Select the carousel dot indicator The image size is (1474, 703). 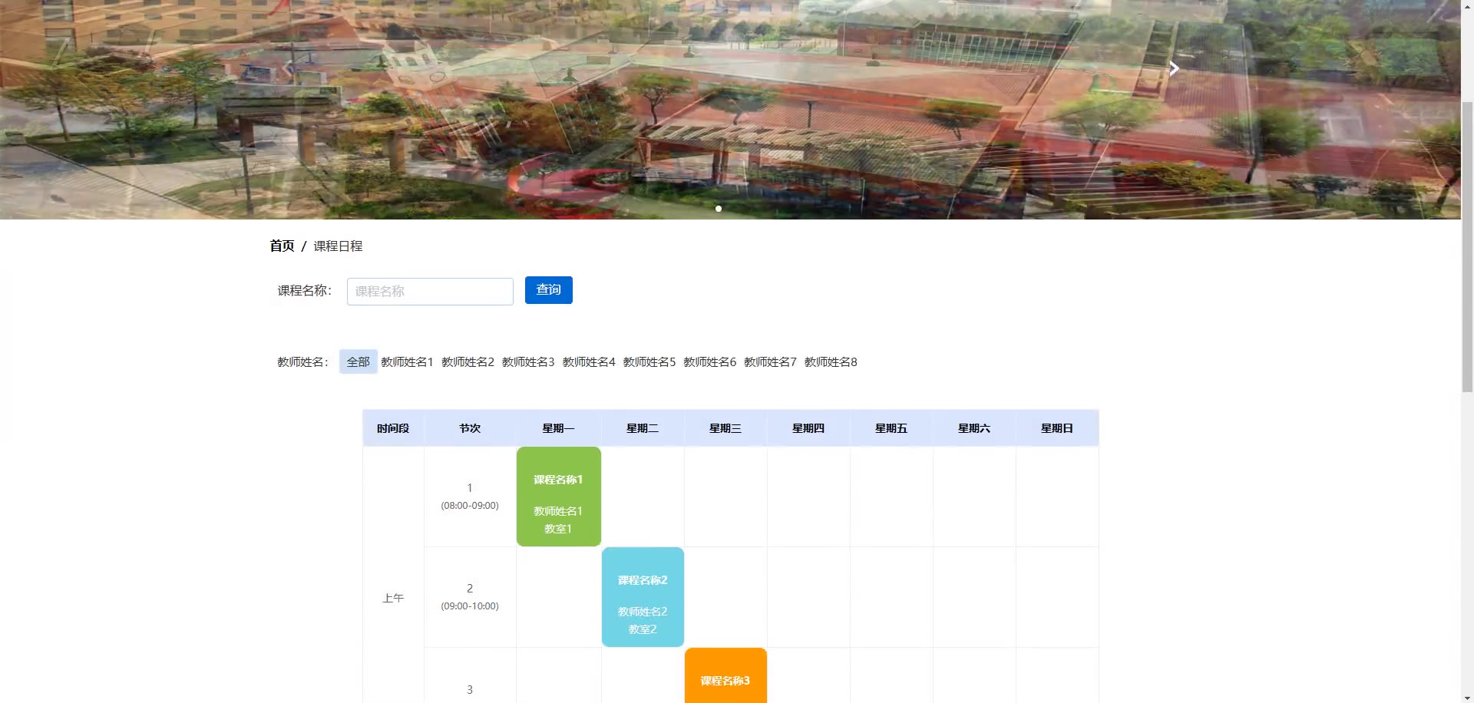[x=719, y=209]
